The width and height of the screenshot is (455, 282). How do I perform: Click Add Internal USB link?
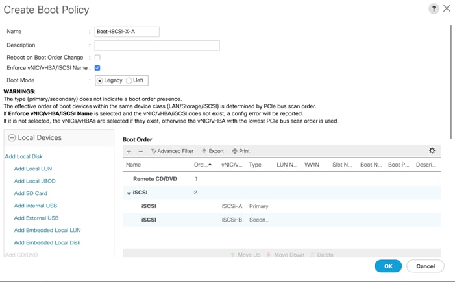(36, 206)
